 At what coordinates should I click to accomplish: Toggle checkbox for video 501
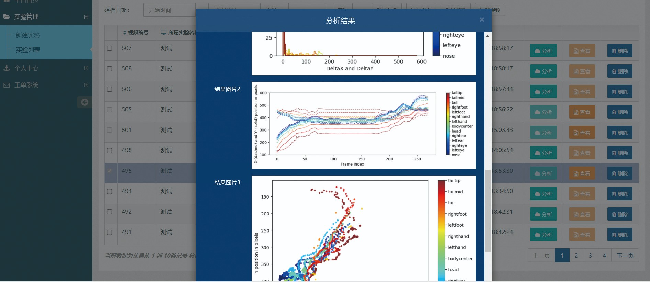[109, 130]
